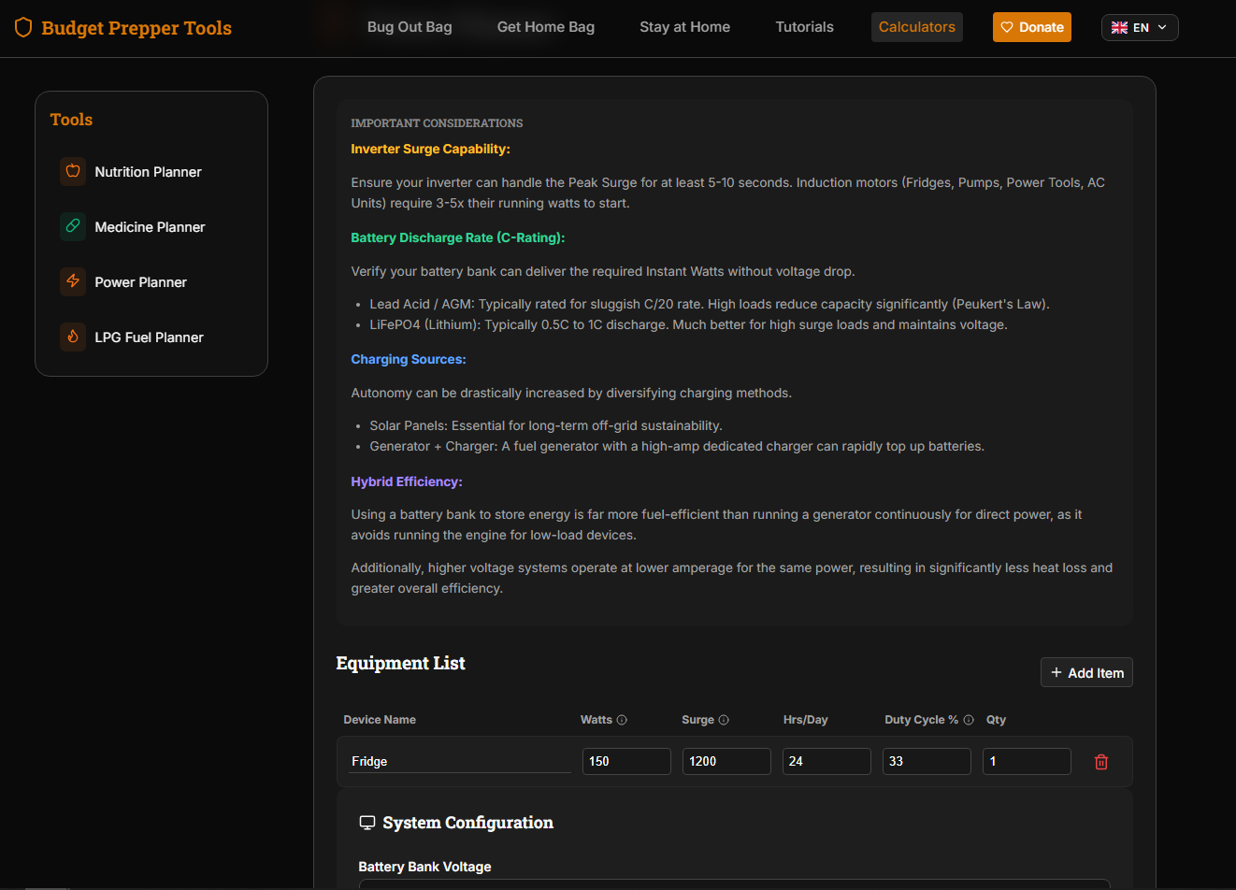Click the UK flag language icon
1236x890 pixels.
1119,28
